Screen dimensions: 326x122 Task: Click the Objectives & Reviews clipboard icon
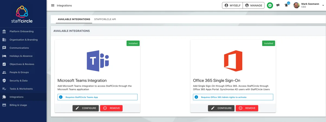point(4,64)
